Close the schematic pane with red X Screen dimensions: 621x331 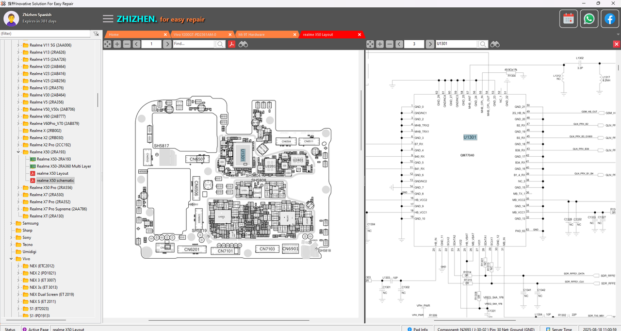point(617,44)
